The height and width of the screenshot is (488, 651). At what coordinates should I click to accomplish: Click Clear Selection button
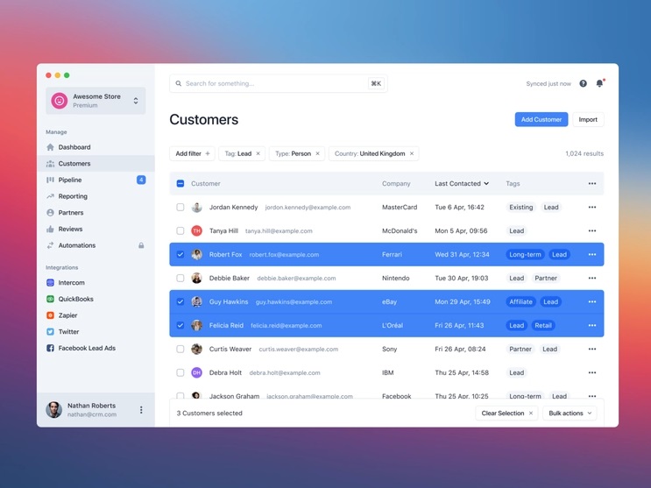[506, 414]
